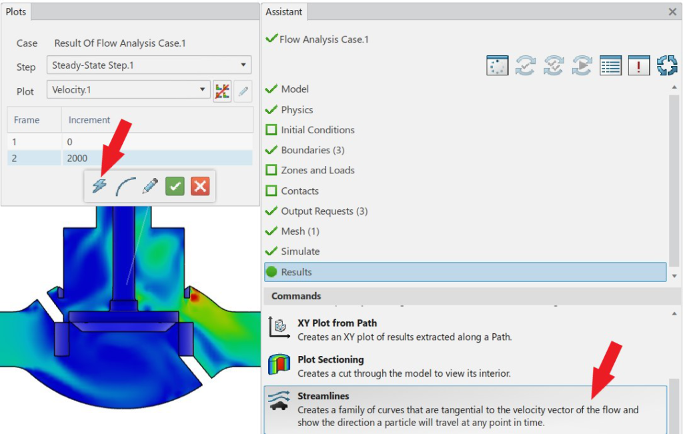Click the Commands list scrollbar up arrow
This screenshot has width=683, height=434.
point(674,313)
